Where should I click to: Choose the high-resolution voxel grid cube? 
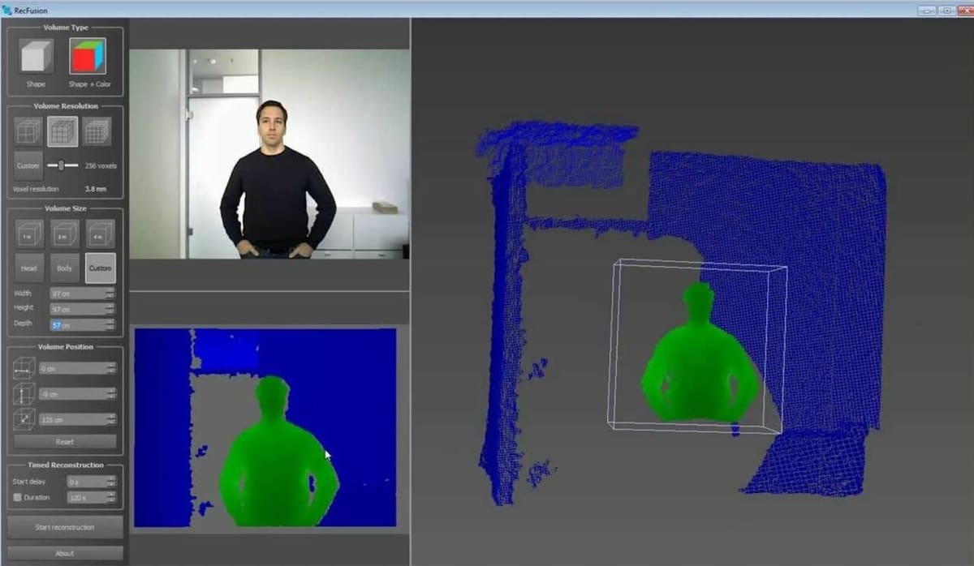97,131
